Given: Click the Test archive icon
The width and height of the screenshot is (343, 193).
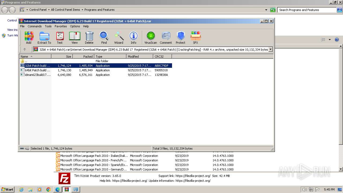Looking at the screenshot, I should pyautogui.click(x=60, y=38).
